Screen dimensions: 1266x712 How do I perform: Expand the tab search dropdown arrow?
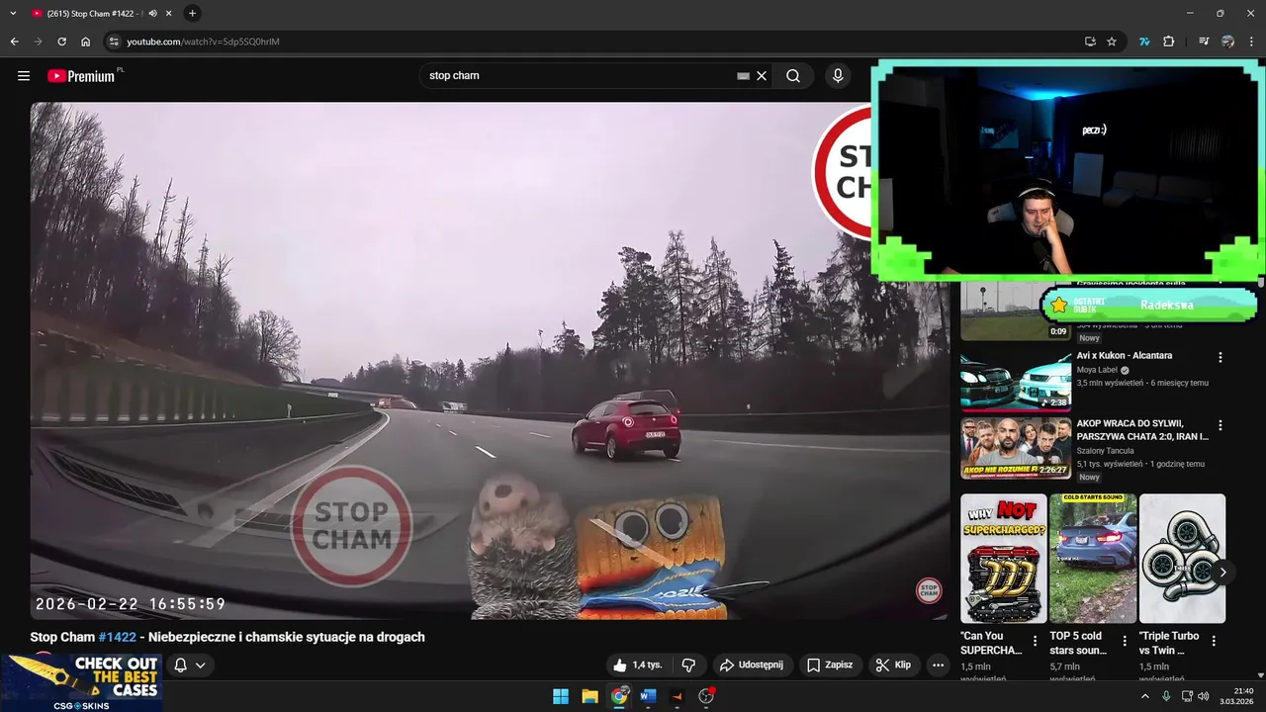13,13
